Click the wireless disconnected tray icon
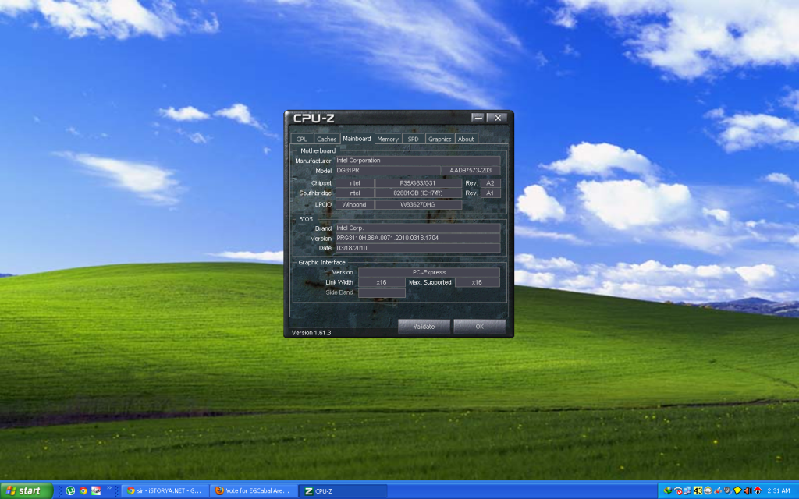Image resolution: width=799 pixels, height=499 pixels. (678, 491)
